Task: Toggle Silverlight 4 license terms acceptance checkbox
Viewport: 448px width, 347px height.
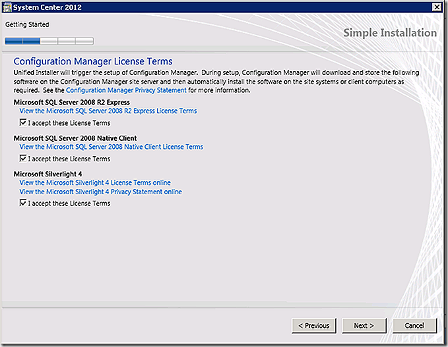Action: (x=23, y=203)
